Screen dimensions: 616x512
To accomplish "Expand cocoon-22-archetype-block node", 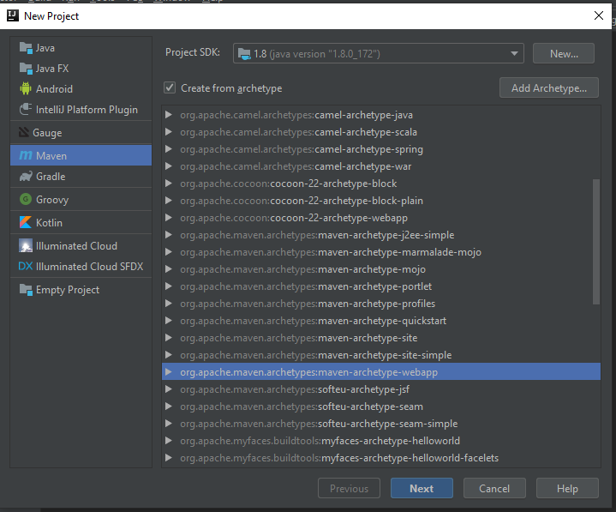I will pos(169,184).
